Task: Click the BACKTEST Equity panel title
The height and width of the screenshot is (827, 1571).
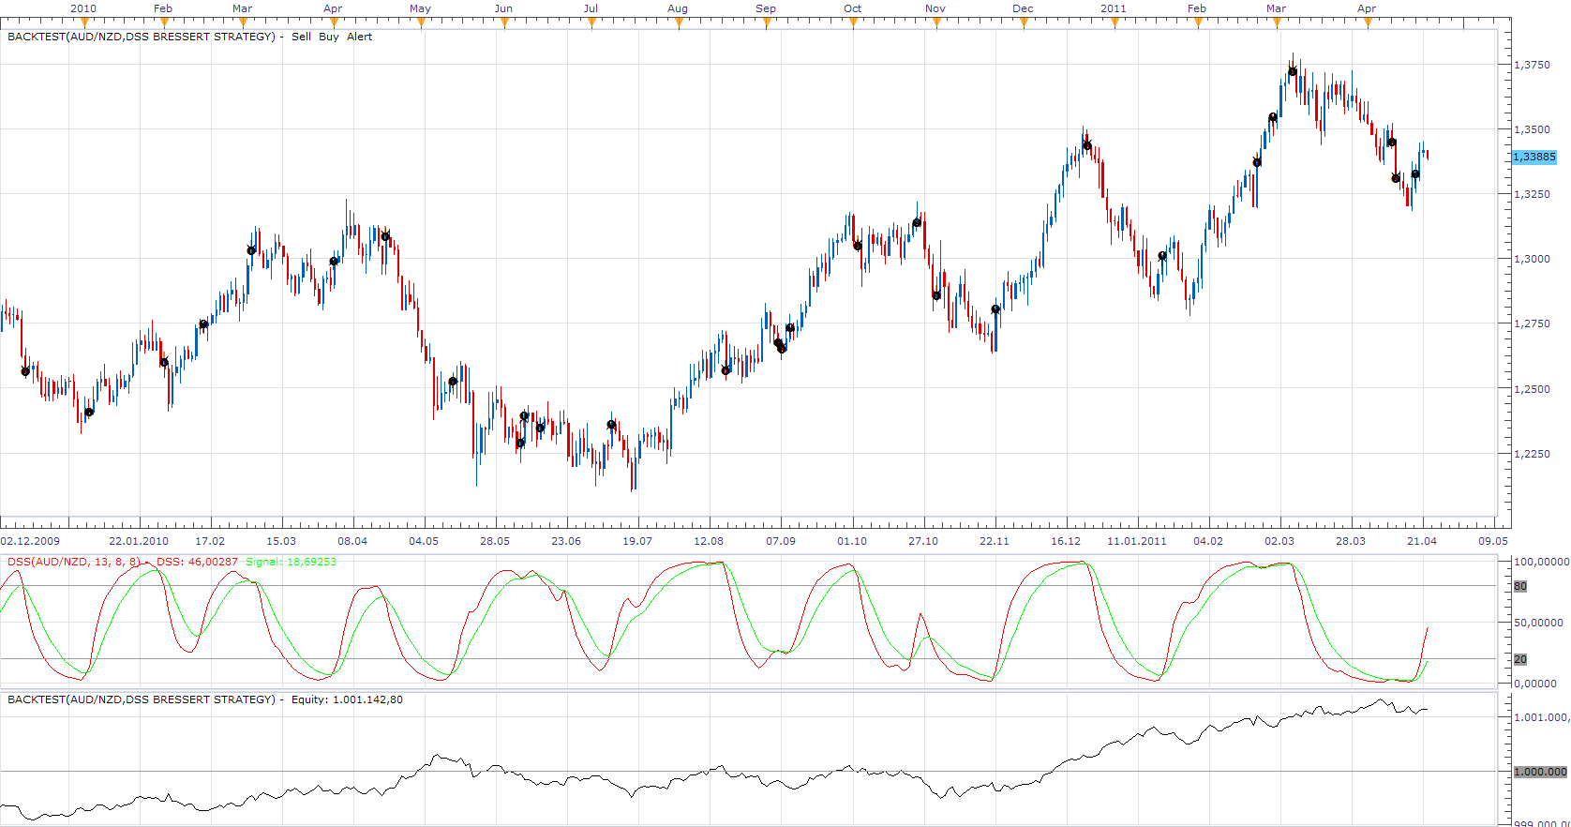Action: tap(205, 699)
